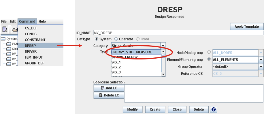Click the Delete button beside Close
The image size is (264, 114).
tap(199, 109)
